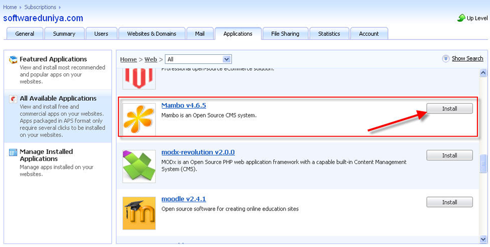Click the Mambo orange flower logo
490x247 pixels.
(x=139, y=119)
